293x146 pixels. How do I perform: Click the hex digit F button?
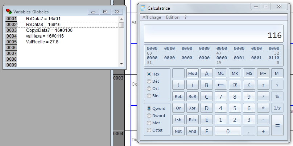pos(207,131)
